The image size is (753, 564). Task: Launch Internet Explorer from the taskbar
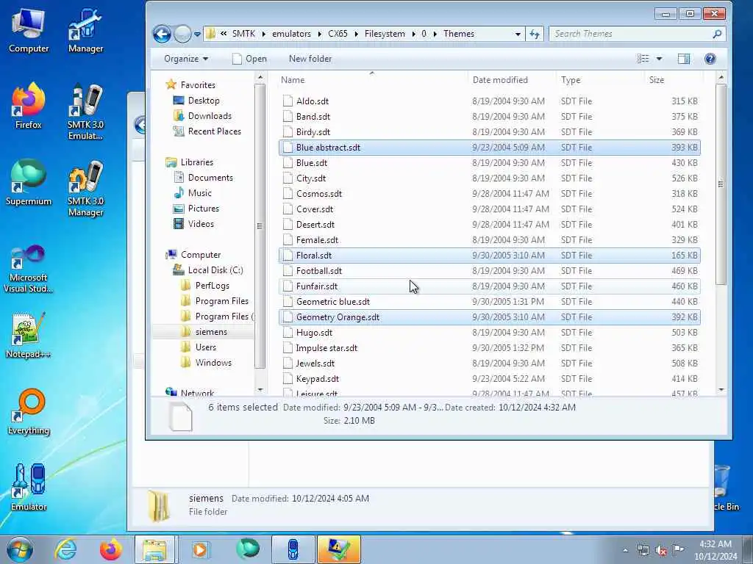[65, 549]
